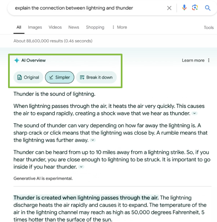Open the Learn more link
217x222 pixels.
(x=193, y=61)
